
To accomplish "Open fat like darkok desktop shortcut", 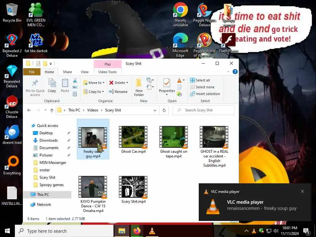I will (36, 43).
